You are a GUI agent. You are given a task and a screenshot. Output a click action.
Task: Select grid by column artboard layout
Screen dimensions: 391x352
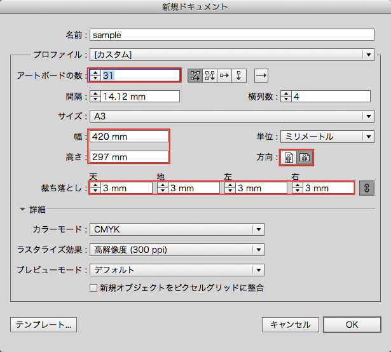coord(210,75)
